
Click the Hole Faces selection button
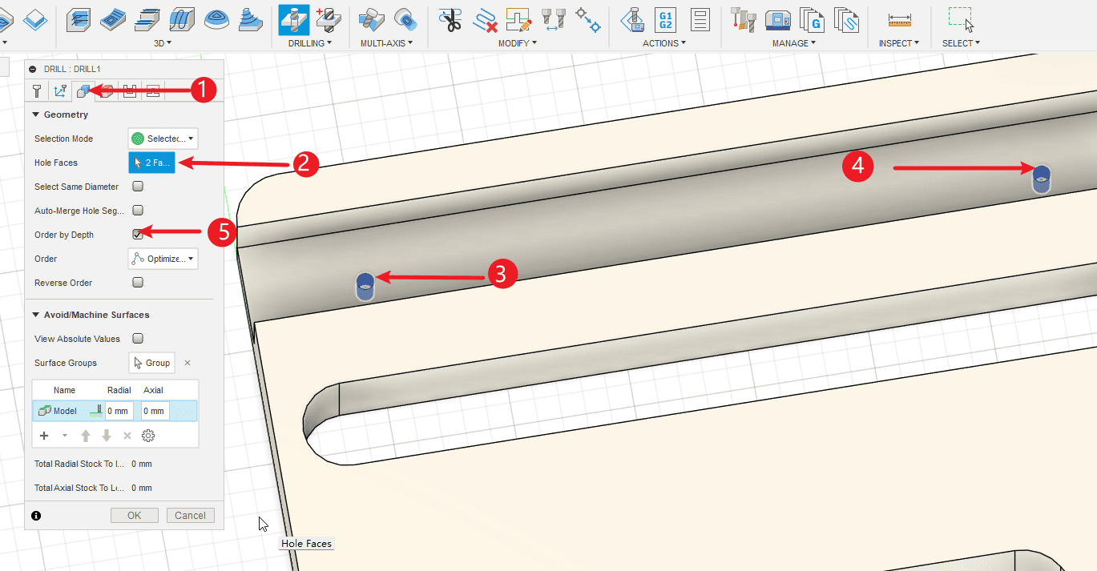[x=151, y=163]
